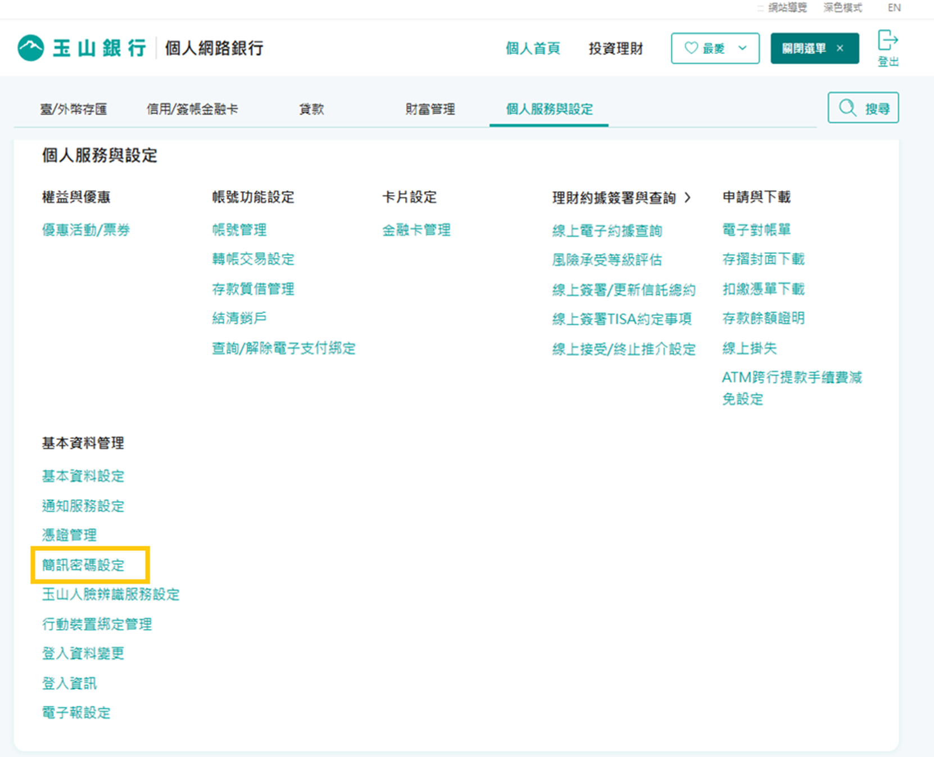Toggle 深色模式 dark mode
This screenshot has width=934, height=757.
pos(842,8)
